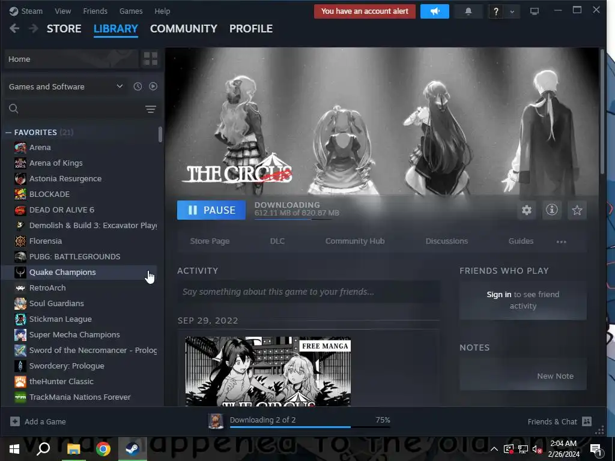Viewport: 615px width, 461px height.
Task: Select Astonia Resurgence game
Action: (x=81, y=179)
